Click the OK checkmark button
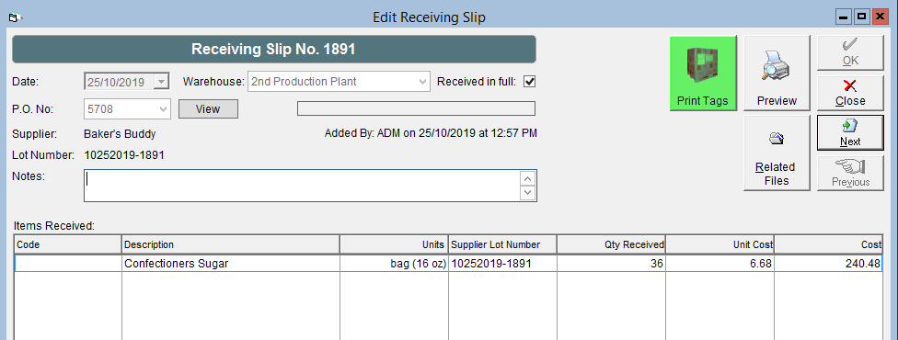 (x=850, y=53)
